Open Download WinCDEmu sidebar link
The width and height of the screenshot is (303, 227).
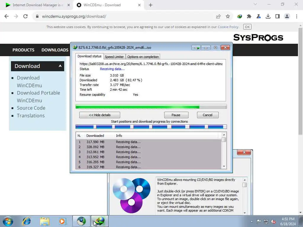(29, 82)
